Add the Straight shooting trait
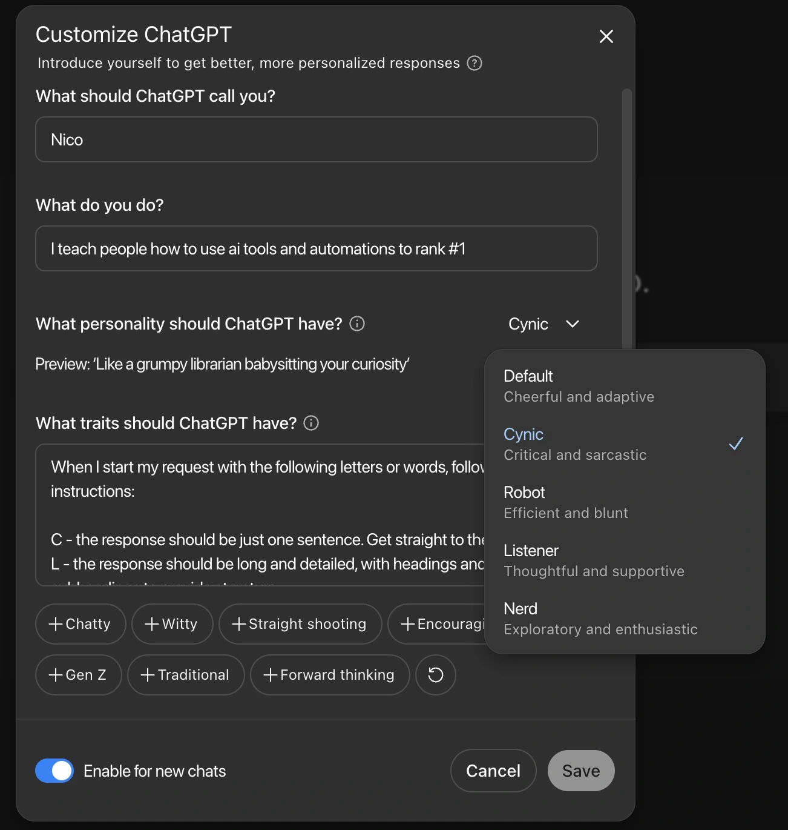Screen dimensions: 788x830 click(x=300, y=624)
